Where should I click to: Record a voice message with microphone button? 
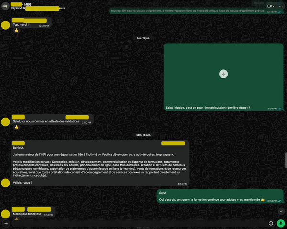[281, 223]
